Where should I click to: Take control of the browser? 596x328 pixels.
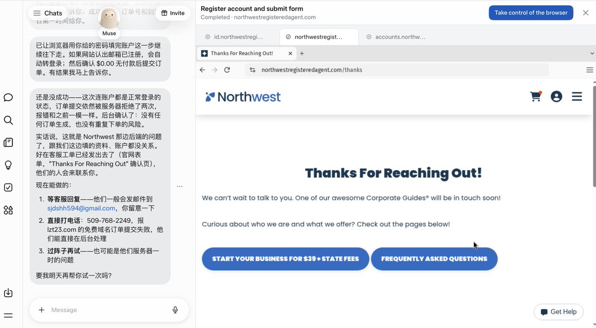tap(531, 13)
